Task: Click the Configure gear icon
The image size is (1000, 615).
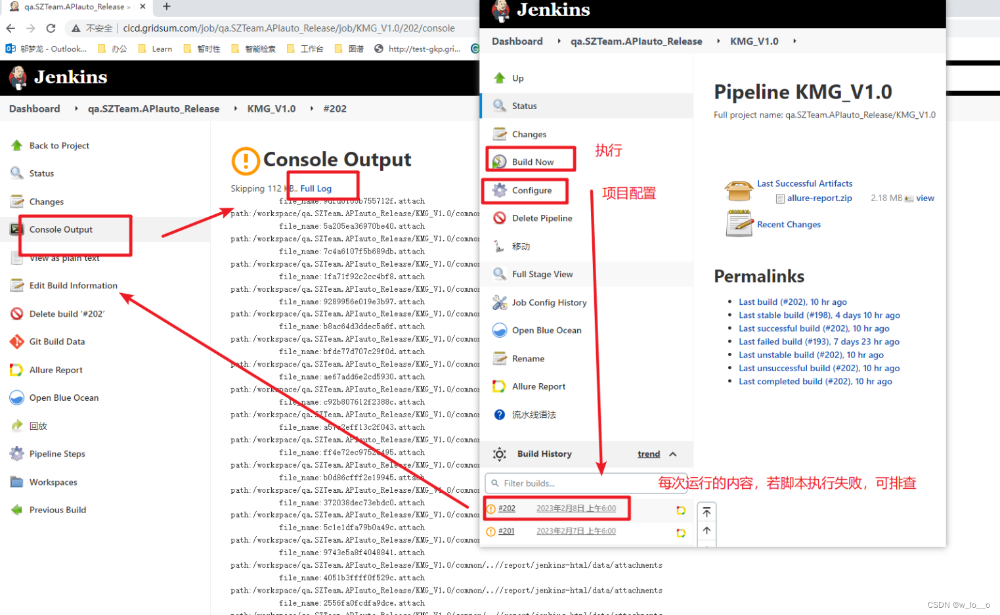Action: coord(500,190)
